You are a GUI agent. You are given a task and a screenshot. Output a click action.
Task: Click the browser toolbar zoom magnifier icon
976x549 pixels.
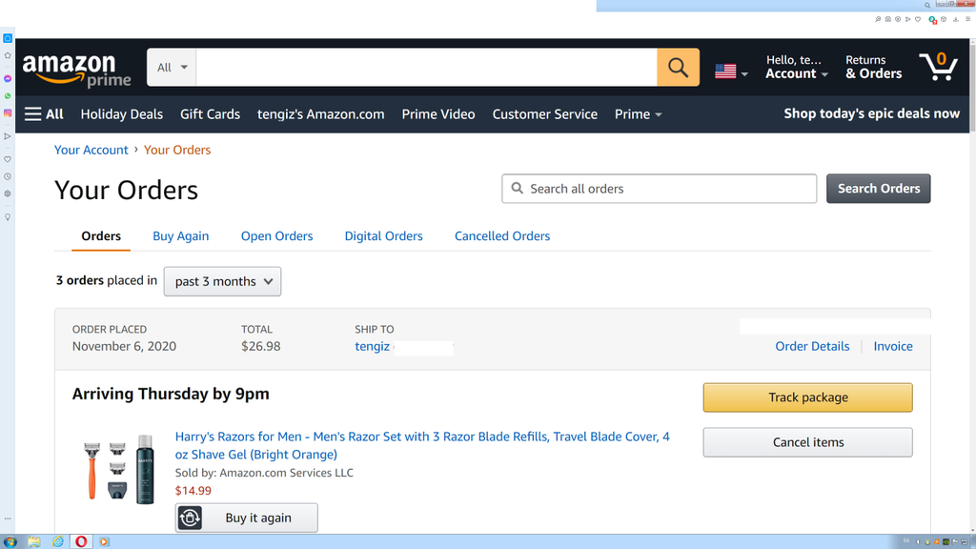coord(878,19)
